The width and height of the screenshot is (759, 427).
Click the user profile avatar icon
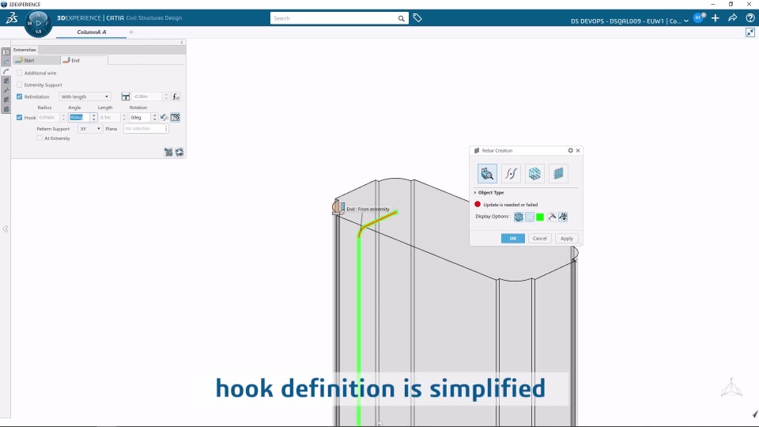click(698, 18)
